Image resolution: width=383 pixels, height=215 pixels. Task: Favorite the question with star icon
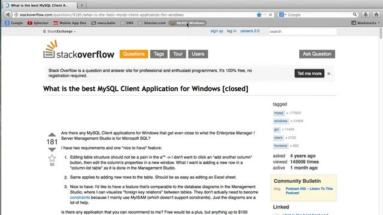point(52,158)
